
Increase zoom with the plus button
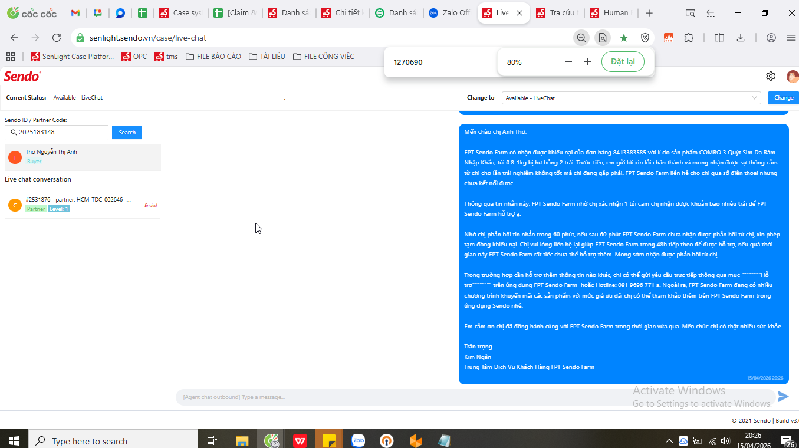coord(587,62)
